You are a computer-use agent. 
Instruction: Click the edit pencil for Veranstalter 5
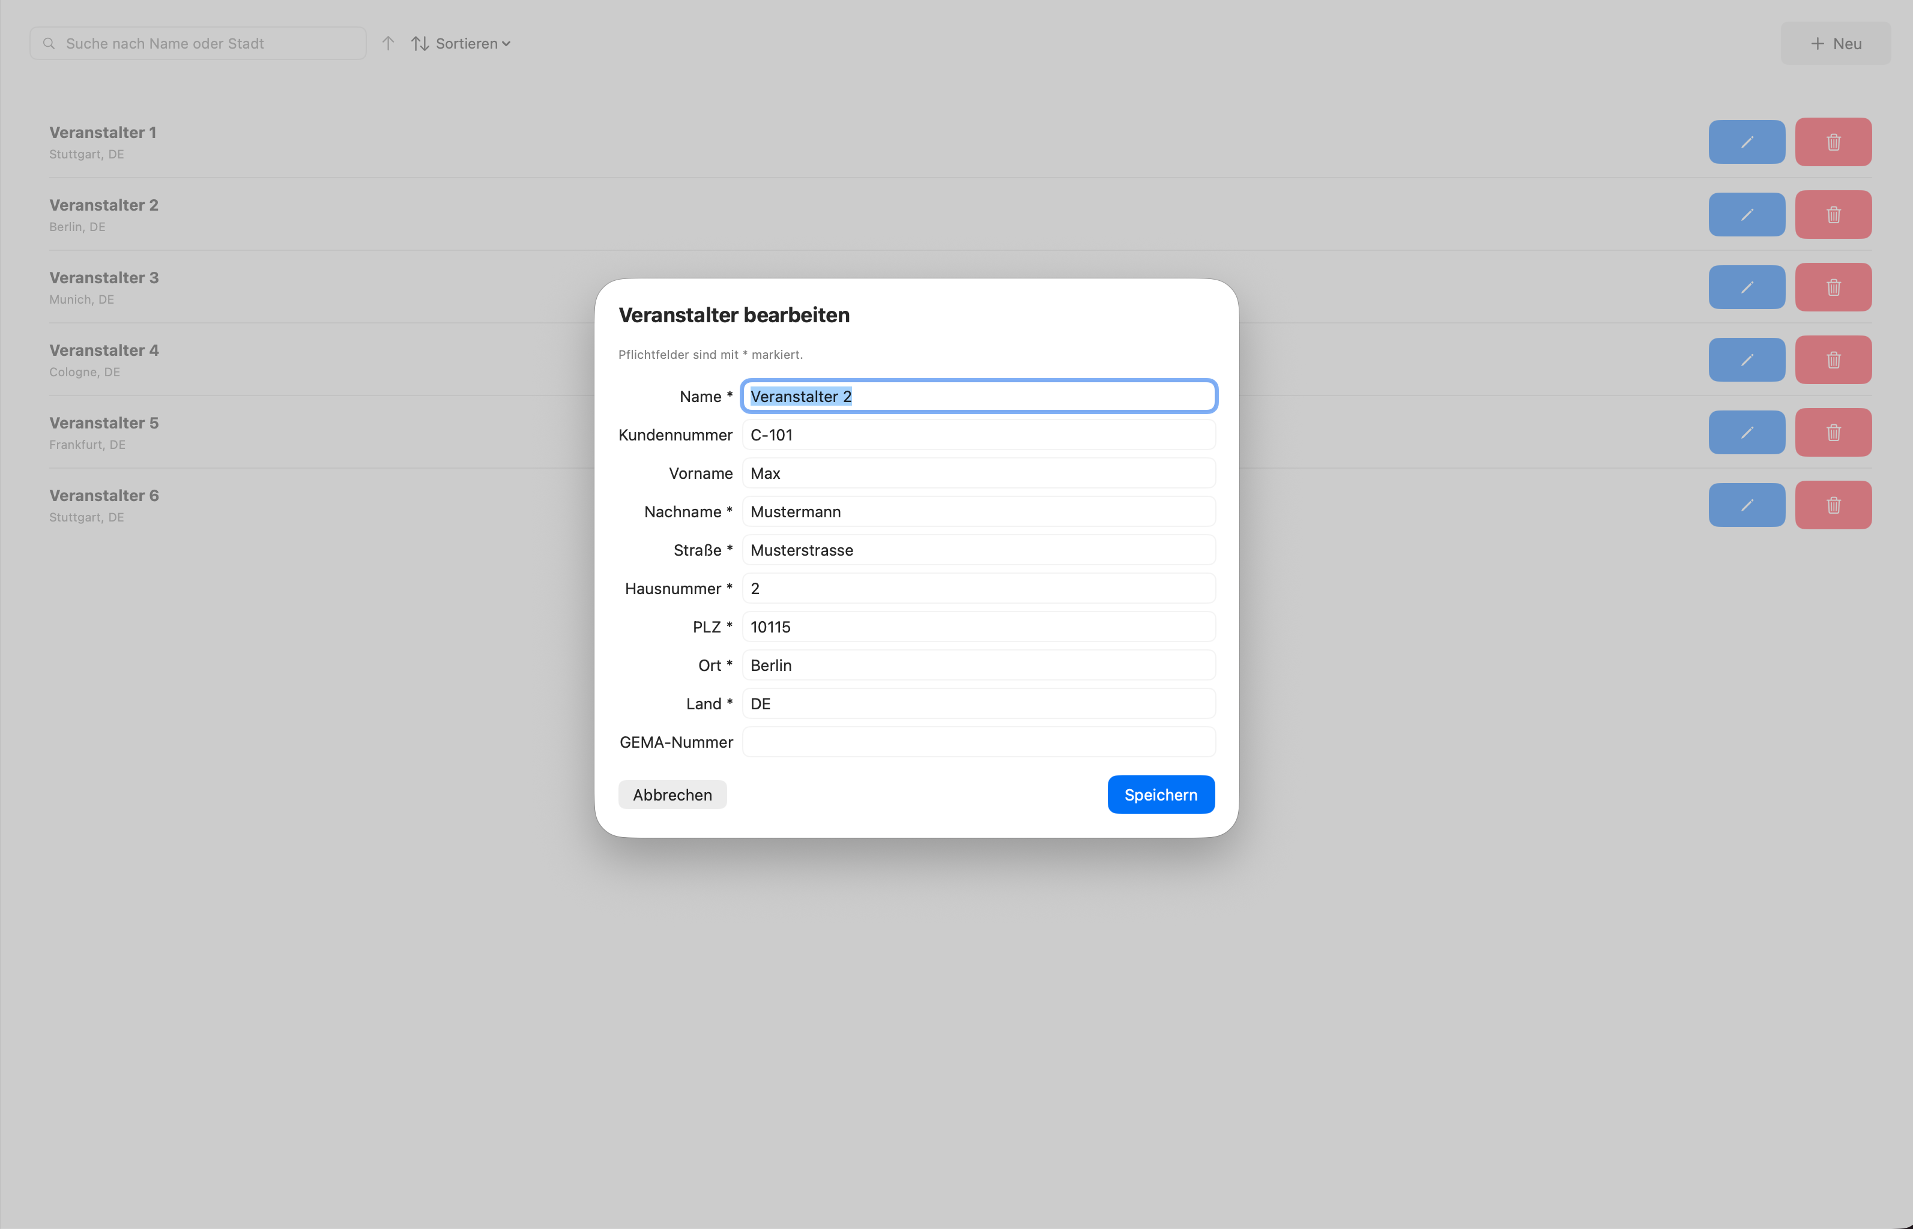[x=1746, y=433]
